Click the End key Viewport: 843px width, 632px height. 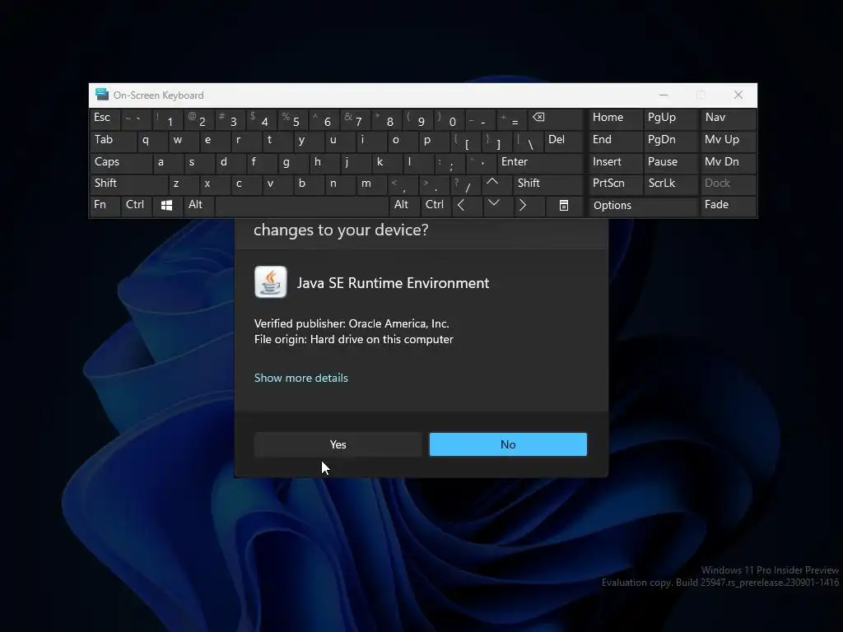click(x=614, y=141)
